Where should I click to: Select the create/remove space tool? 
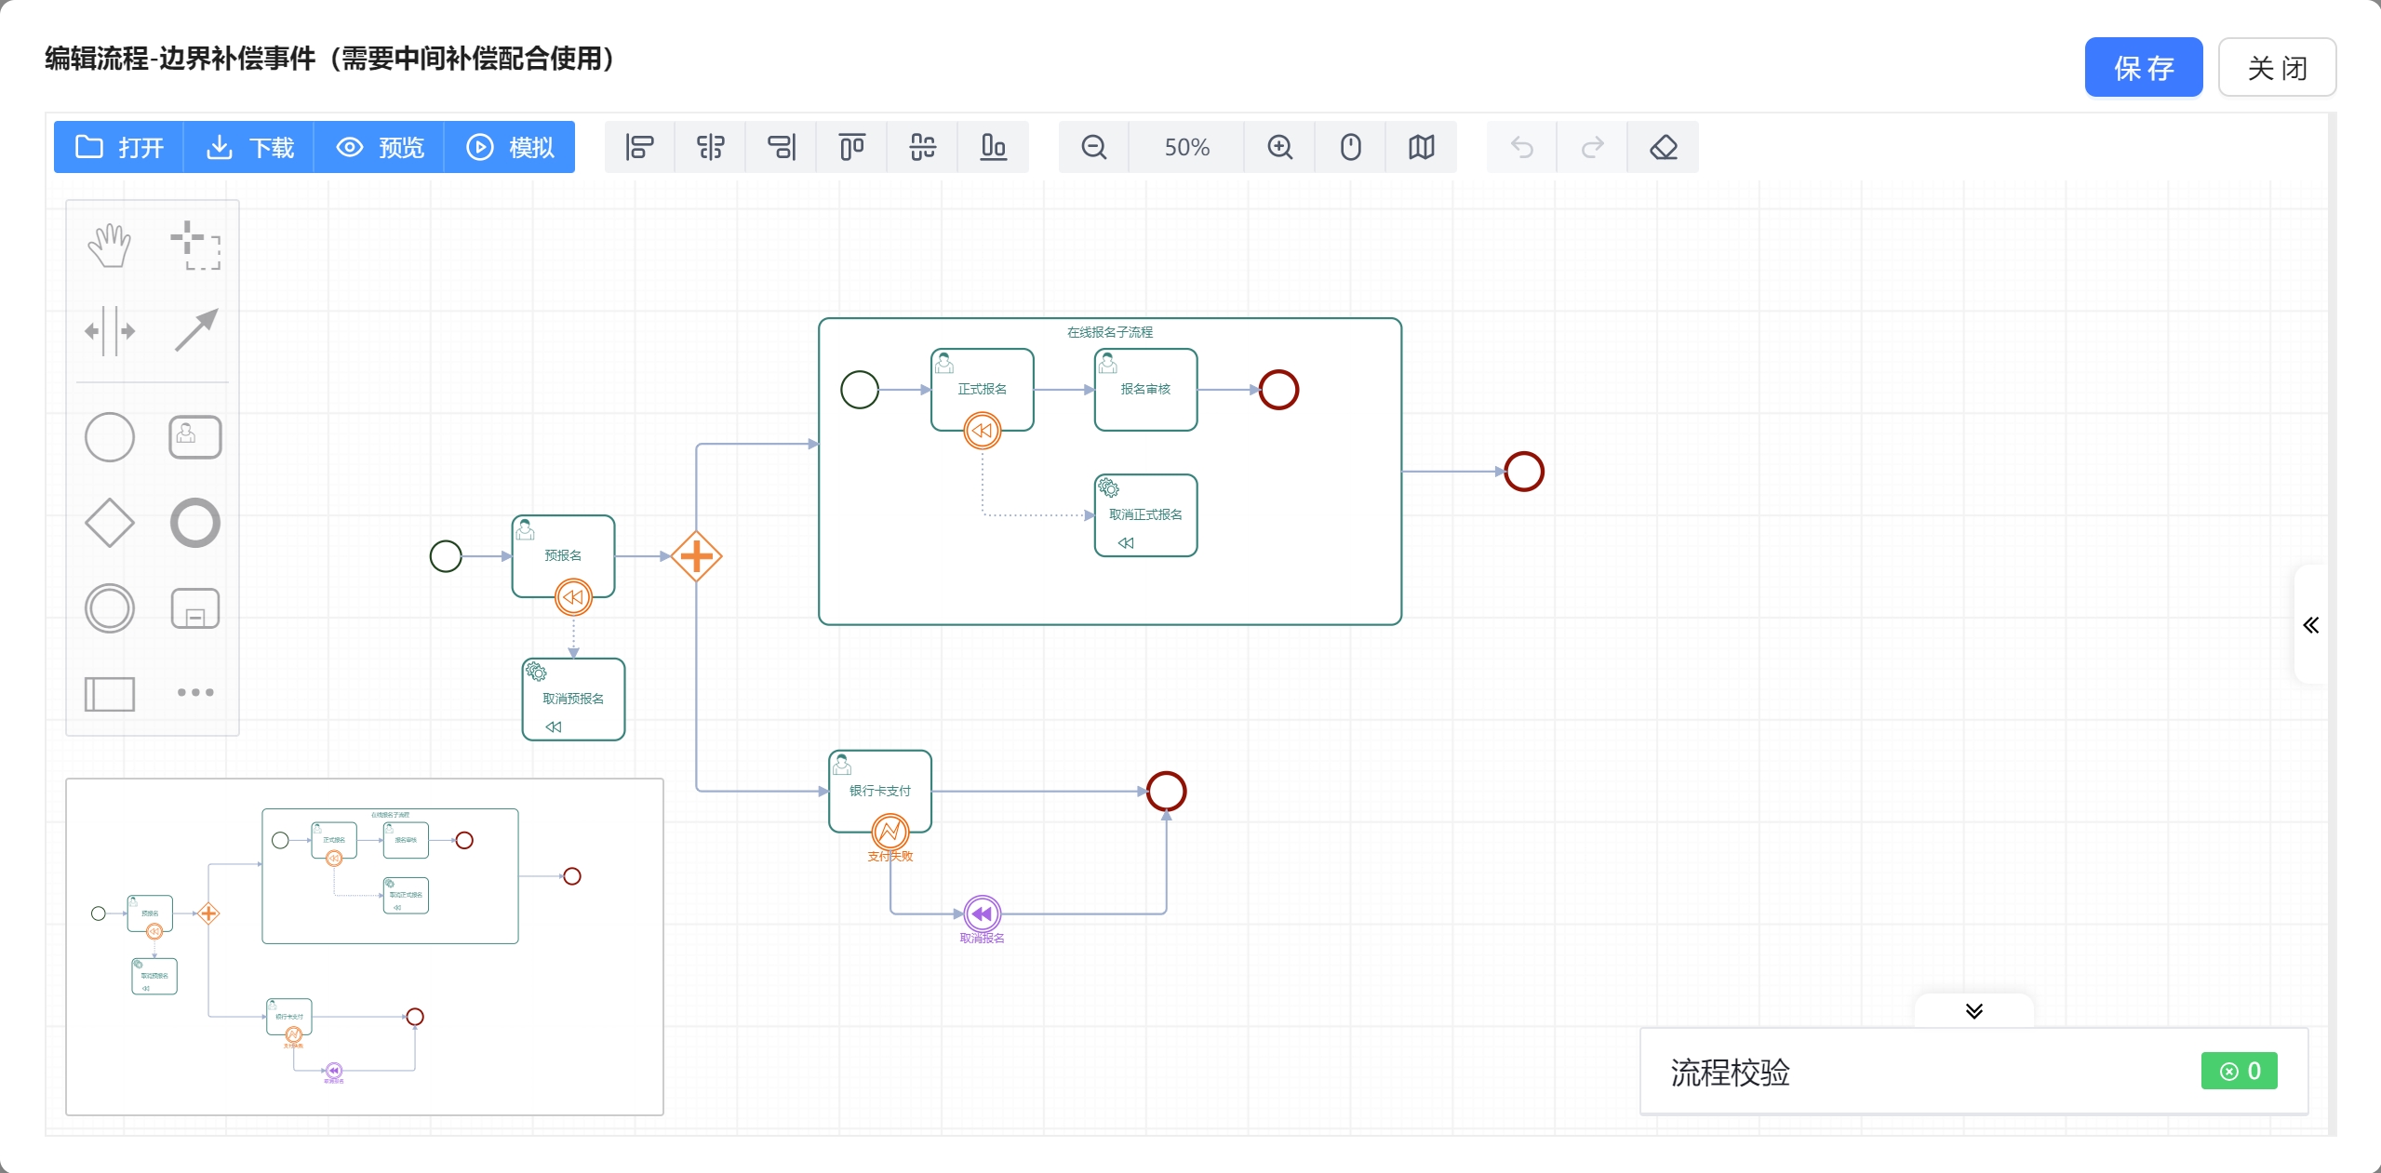(x=110, y=331)
